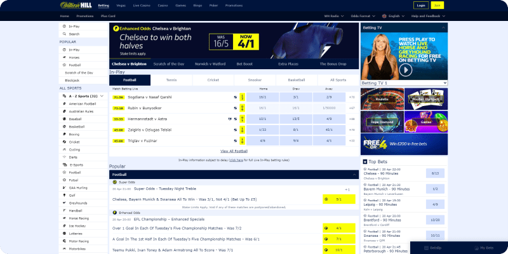Click the Login button
Viewport: 508px width, 254px height.
coord(420,4)
